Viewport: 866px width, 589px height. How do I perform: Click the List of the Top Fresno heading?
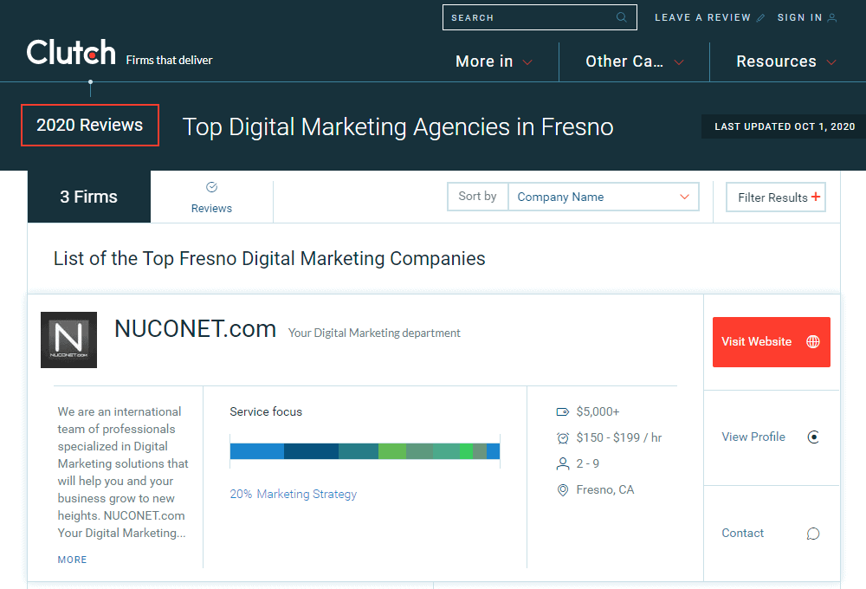pyautogui.click(x=269, y=259)
